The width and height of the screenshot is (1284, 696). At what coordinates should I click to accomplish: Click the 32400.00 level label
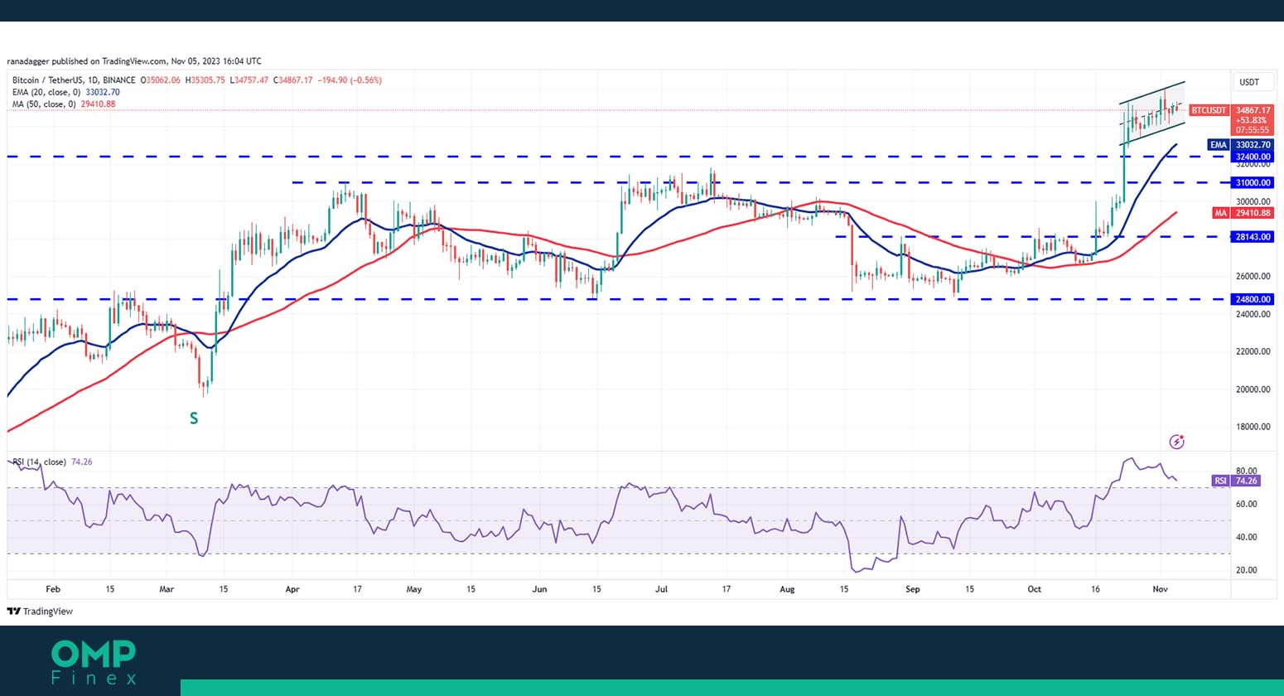pyautogui.click(x=1253, y=157)
